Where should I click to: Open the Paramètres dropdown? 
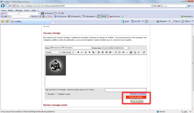click(187, 16)
